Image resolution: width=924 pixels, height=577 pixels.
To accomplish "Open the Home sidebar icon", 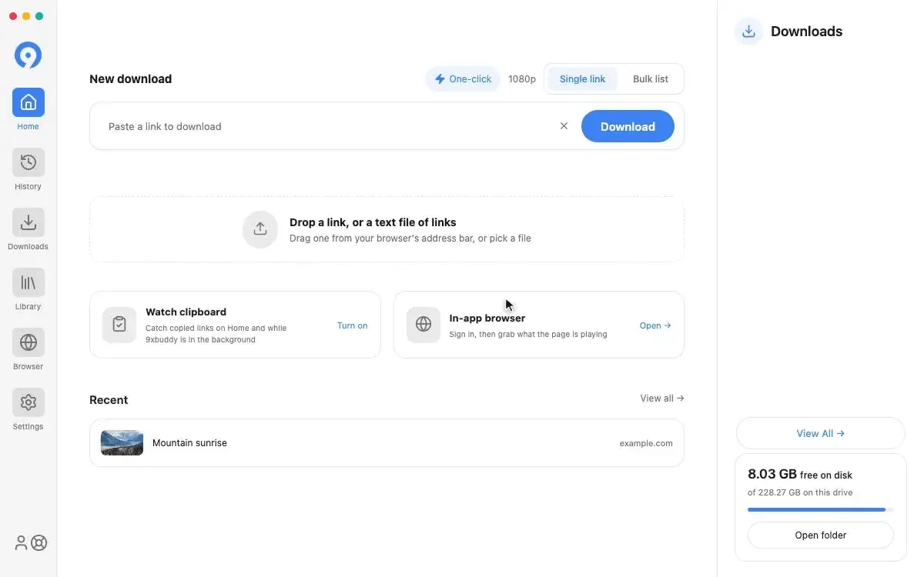I will (28, 102).
